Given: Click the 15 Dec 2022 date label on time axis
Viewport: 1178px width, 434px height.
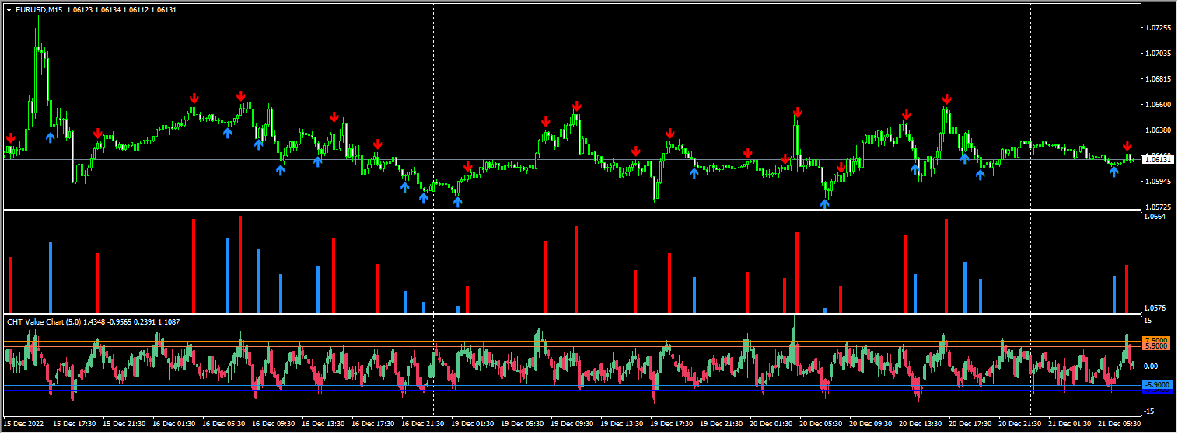Looking at the screenshot, I should [23, 424].
